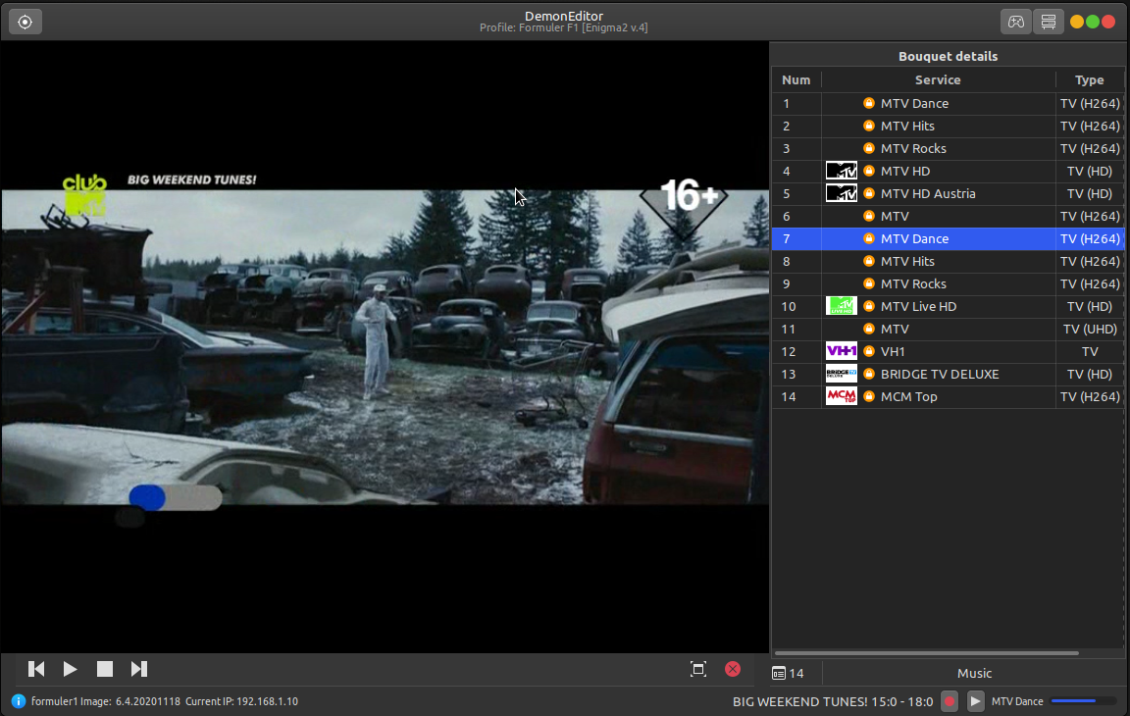Click the status bar play button

click(975, 701)
